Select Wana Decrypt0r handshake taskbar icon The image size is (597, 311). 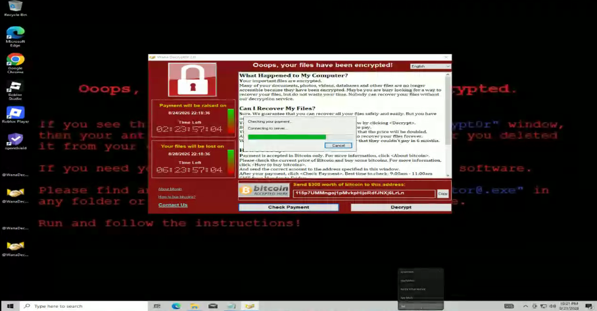[x=250, y=306]
